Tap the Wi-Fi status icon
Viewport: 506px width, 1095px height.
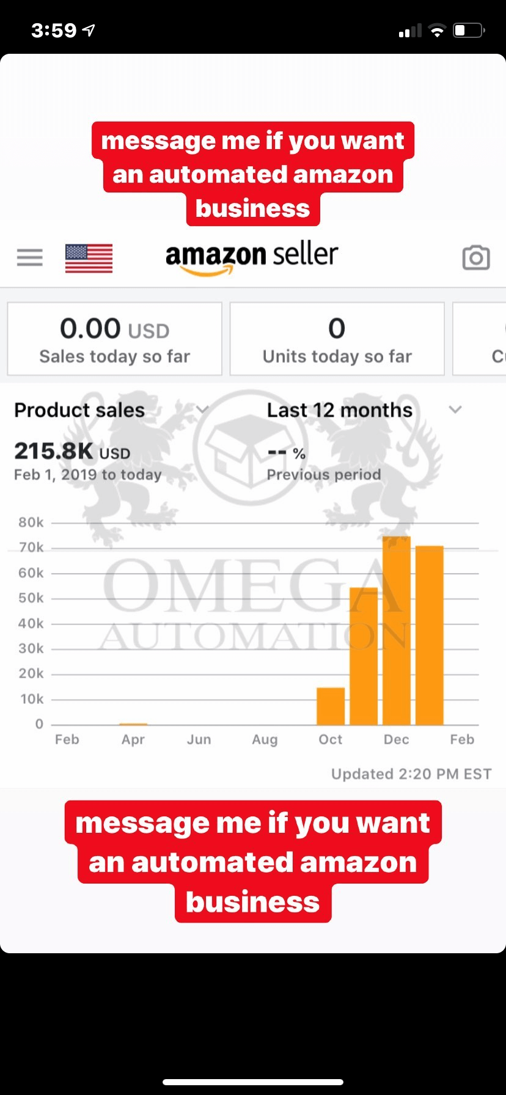(x=437, y=31)
